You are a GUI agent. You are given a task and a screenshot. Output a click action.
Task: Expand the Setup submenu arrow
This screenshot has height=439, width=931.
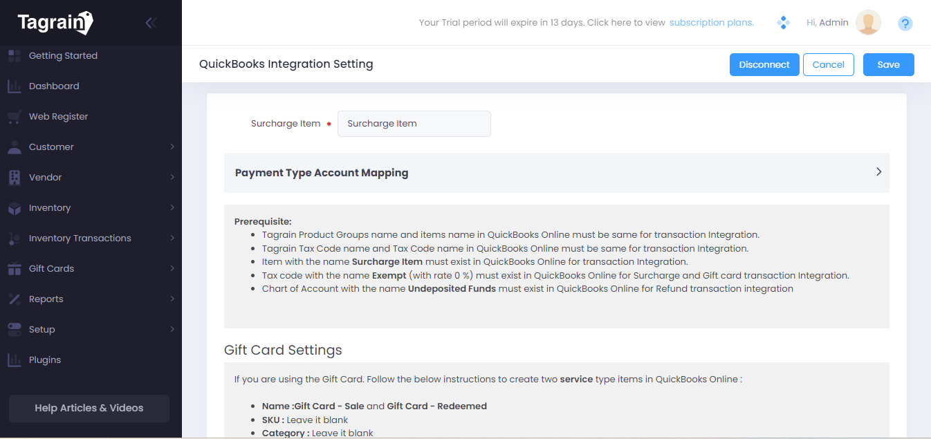[172, 330]
